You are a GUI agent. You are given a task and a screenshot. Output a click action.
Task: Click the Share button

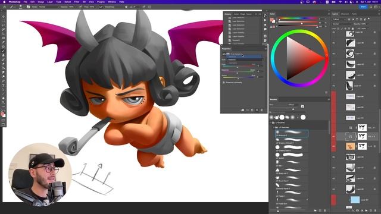pos(363,7)
